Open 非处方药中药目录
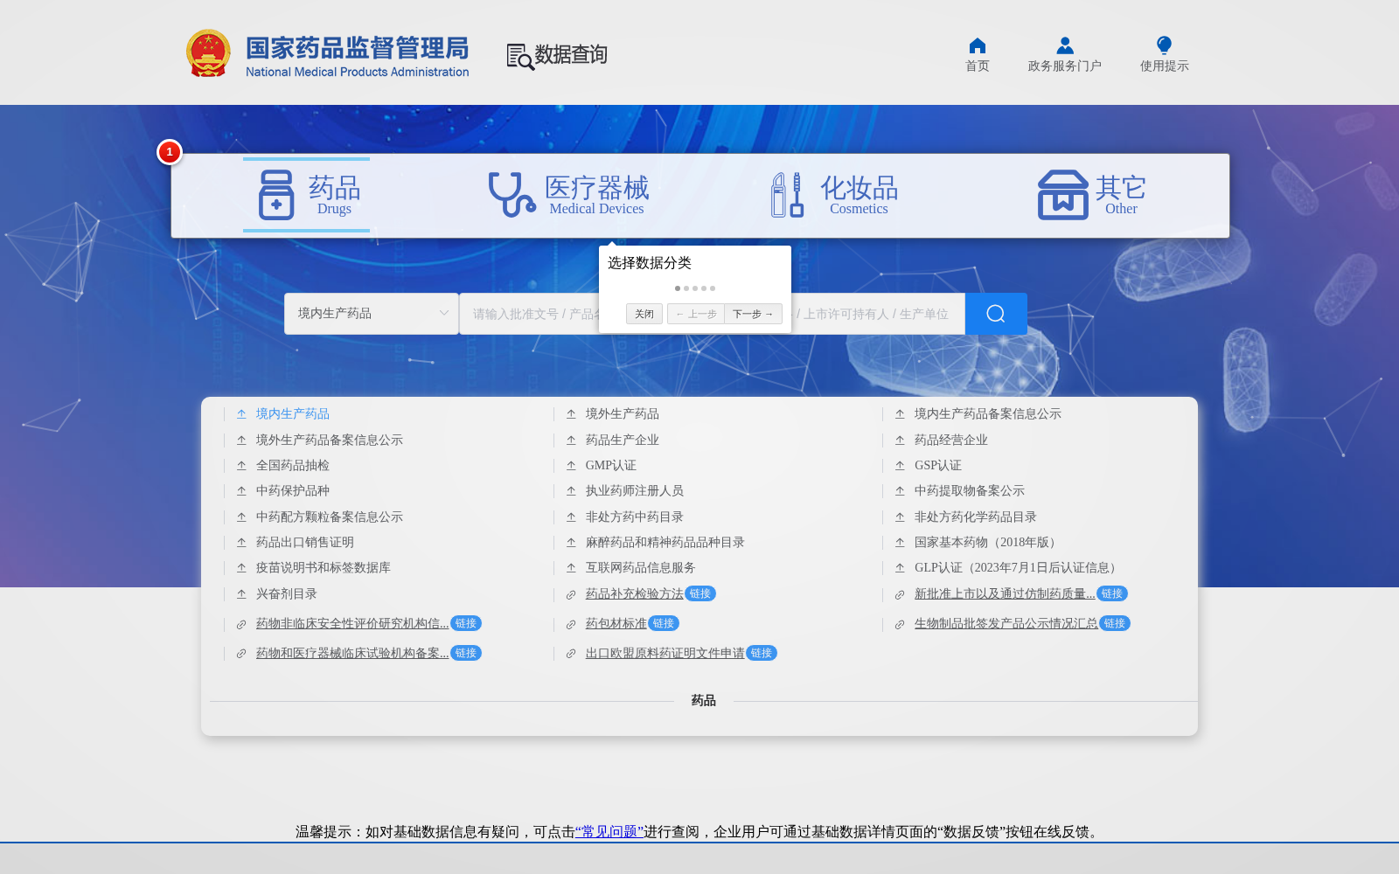The width and height of the screenshot is (1399, 874). coord(635,517)
